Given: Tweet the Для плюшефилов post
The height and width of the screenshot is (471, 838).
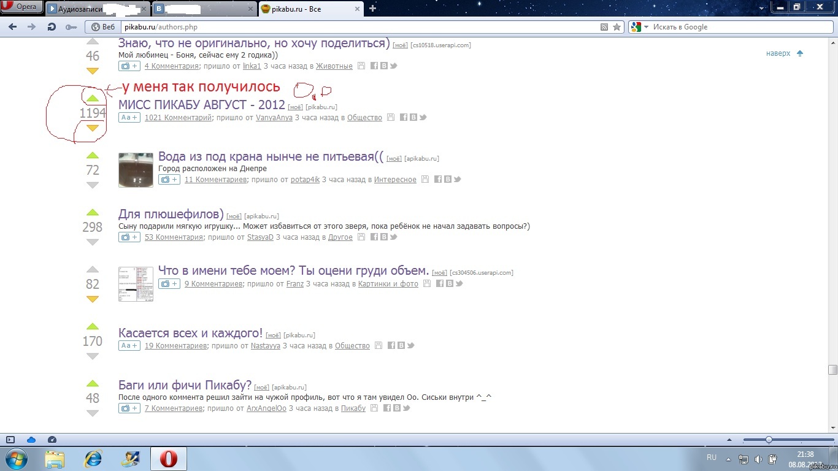Looking at the screenshot, I should point(393,237).
